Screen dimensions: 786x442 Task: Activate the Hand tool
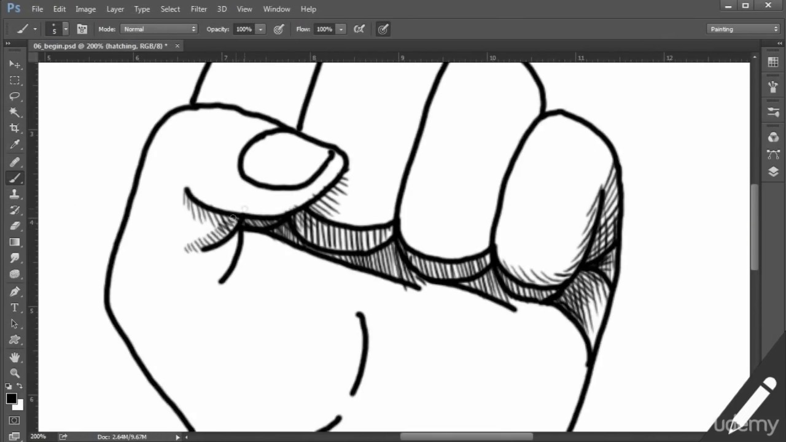tap(15, 357)
